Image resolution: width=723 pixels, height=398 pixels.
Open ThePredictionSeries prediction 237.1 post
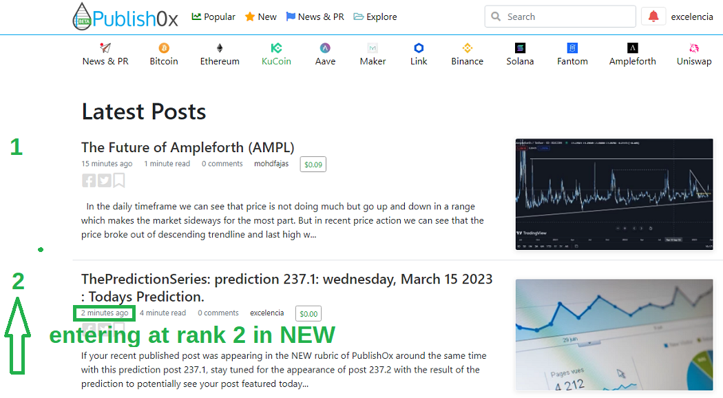287,288
